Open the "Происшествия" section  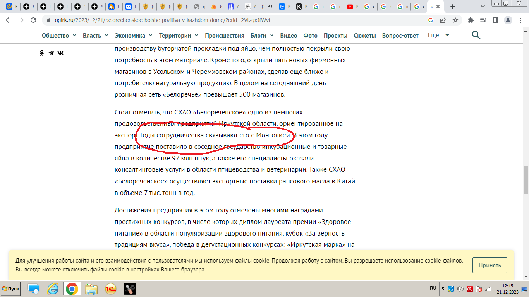pos(224,36)
